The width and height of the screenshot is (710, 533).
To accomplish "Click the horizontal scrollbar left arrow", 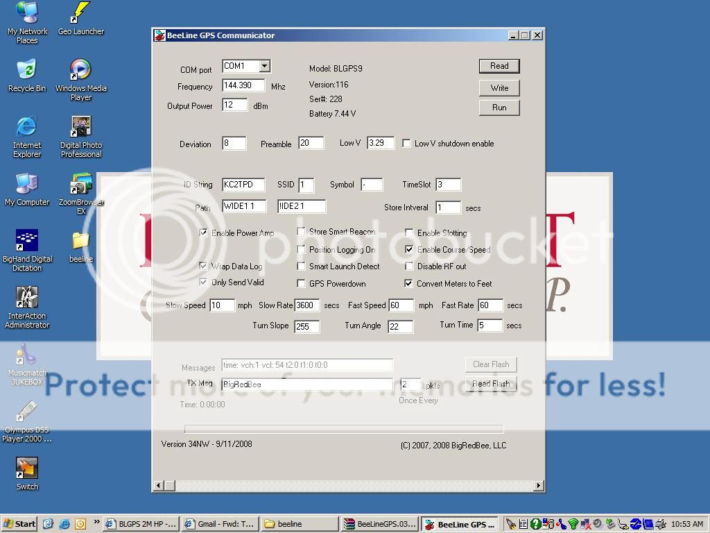I will 159,485.
